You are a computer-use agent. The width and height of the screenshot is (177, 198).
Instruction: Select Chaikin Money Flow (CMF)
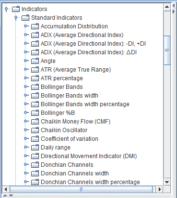[x=76, y=122]
